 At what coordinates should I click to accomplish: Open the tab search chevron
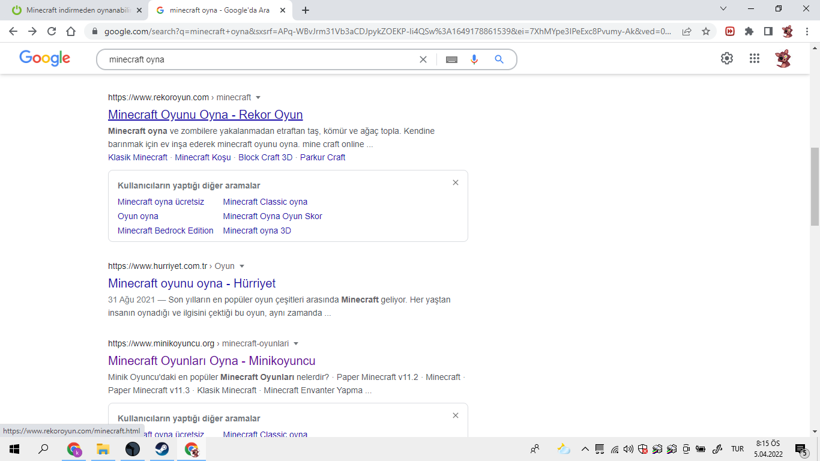click(723, 9)
